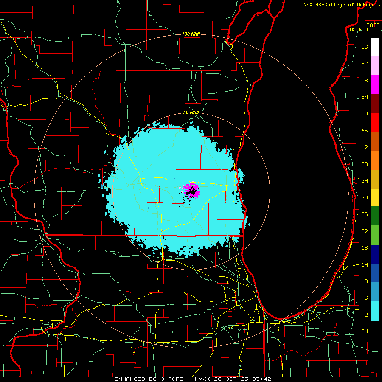The image size is (382, 382).
Task: Click the small blue pixel in cyan echo area
Action: [x=149, y=208]
